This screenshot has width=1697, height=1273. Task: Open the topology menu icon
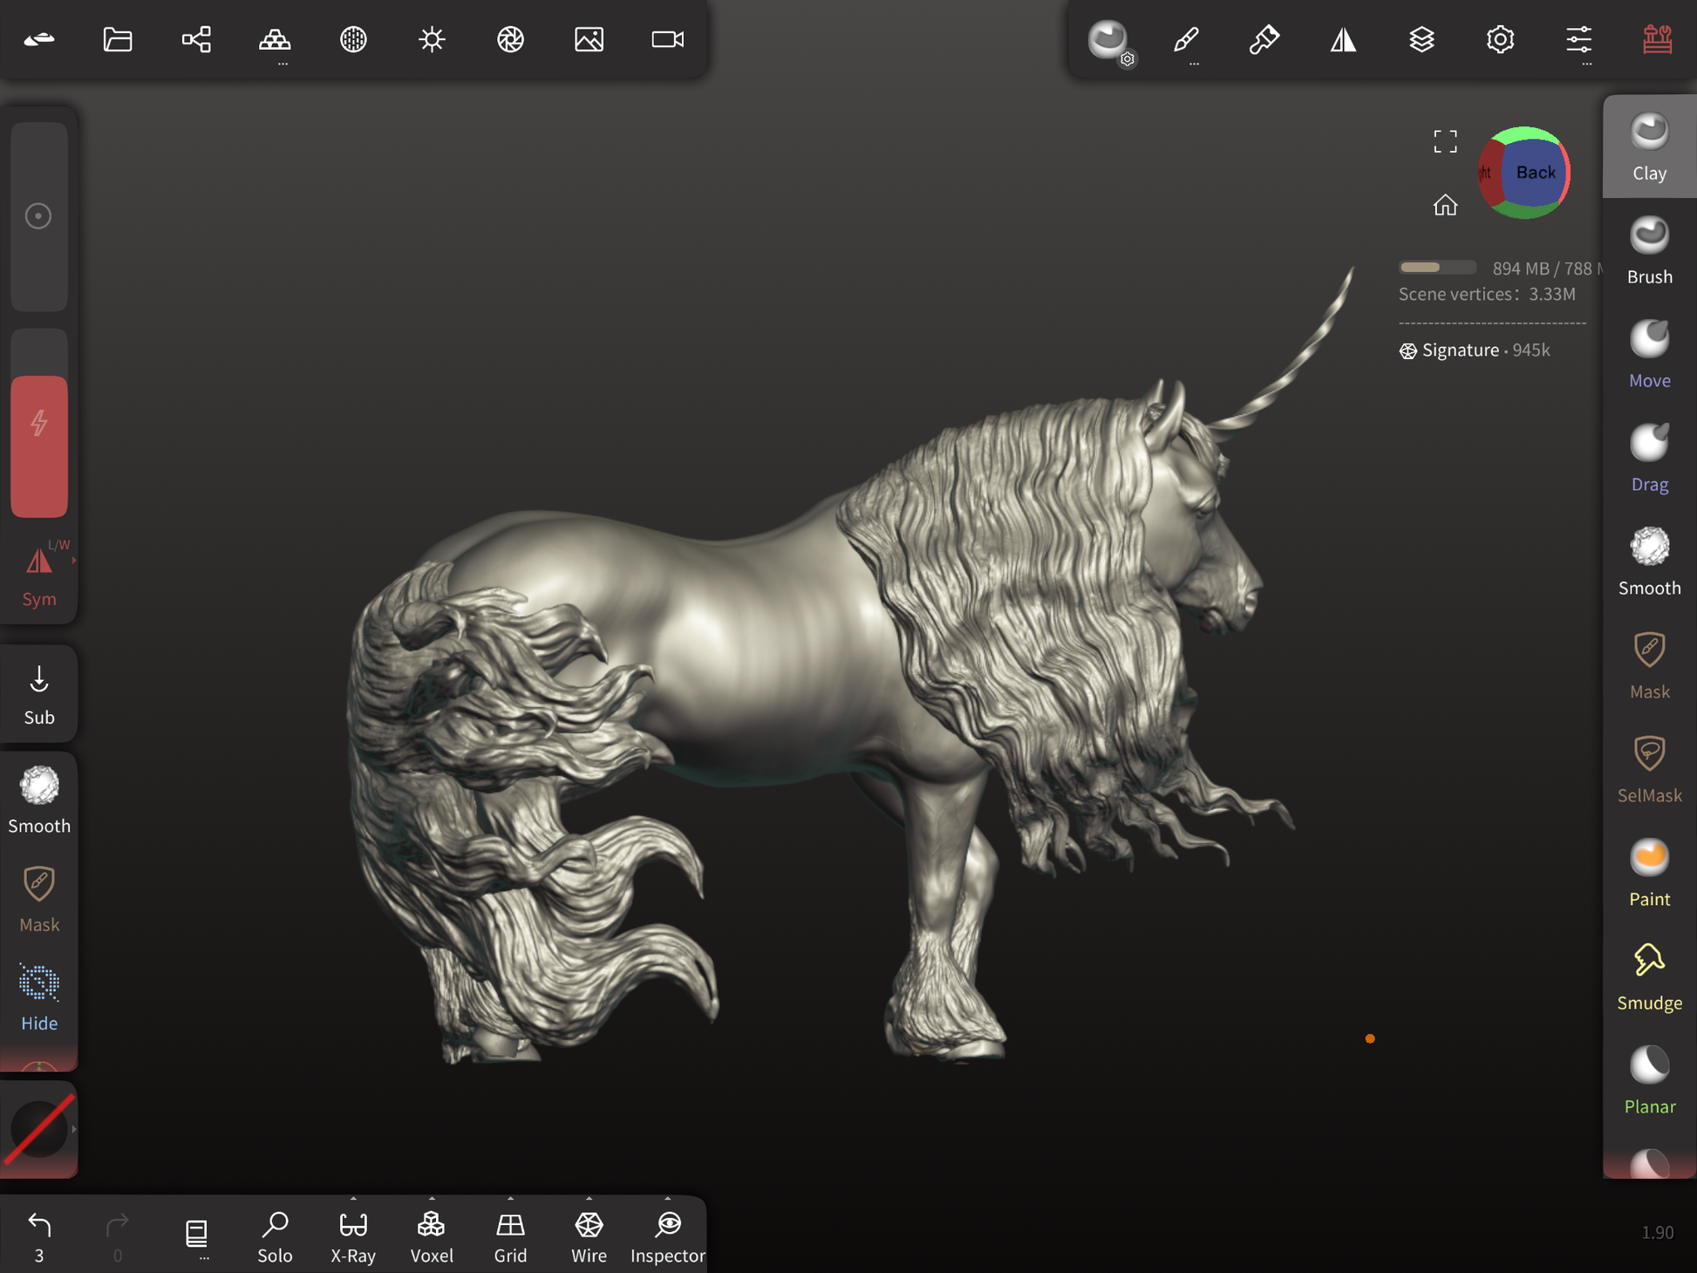click(275, 39)
